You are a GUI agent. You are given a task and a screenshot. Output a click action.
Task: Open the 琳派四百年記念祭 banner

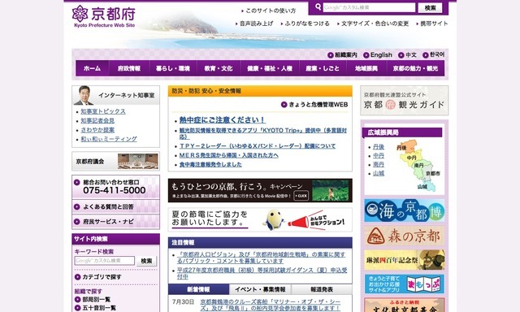405,260
